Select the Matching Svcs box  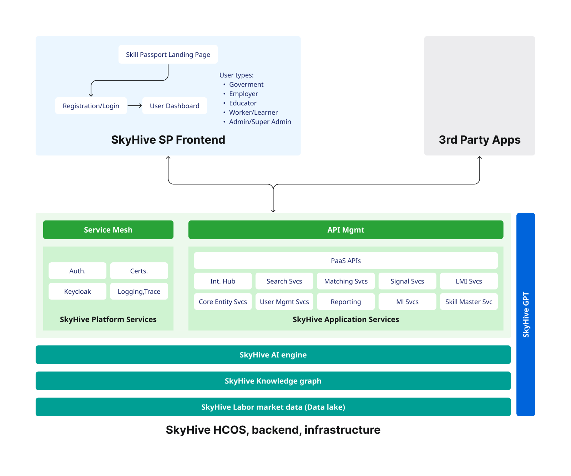(x=345, y=281)
